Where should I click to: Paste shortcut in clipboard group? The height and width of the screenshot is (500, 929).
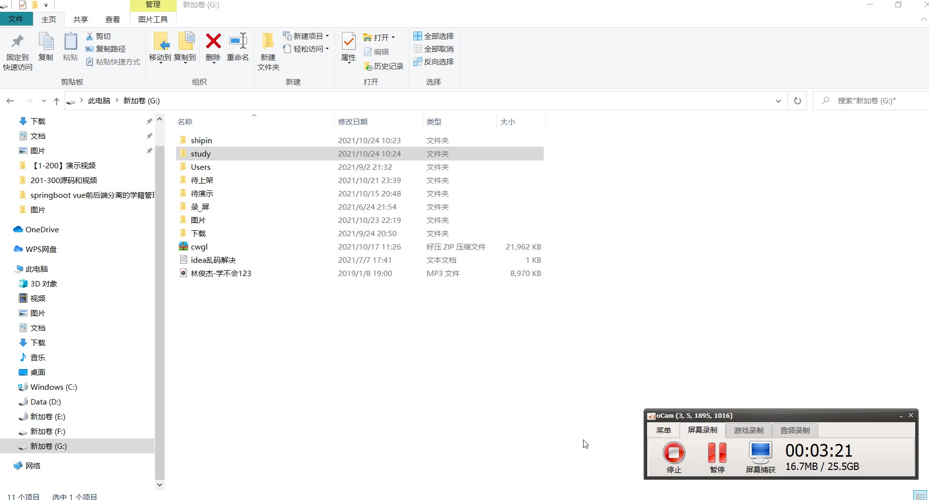pyautogui.click(x=113, y=62)
